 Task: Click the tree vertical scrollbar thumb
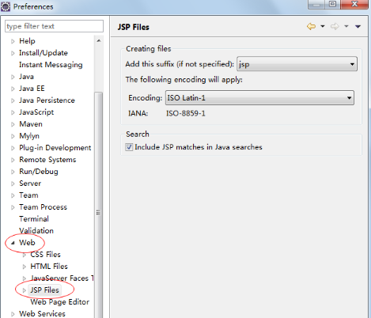(98, 206)
